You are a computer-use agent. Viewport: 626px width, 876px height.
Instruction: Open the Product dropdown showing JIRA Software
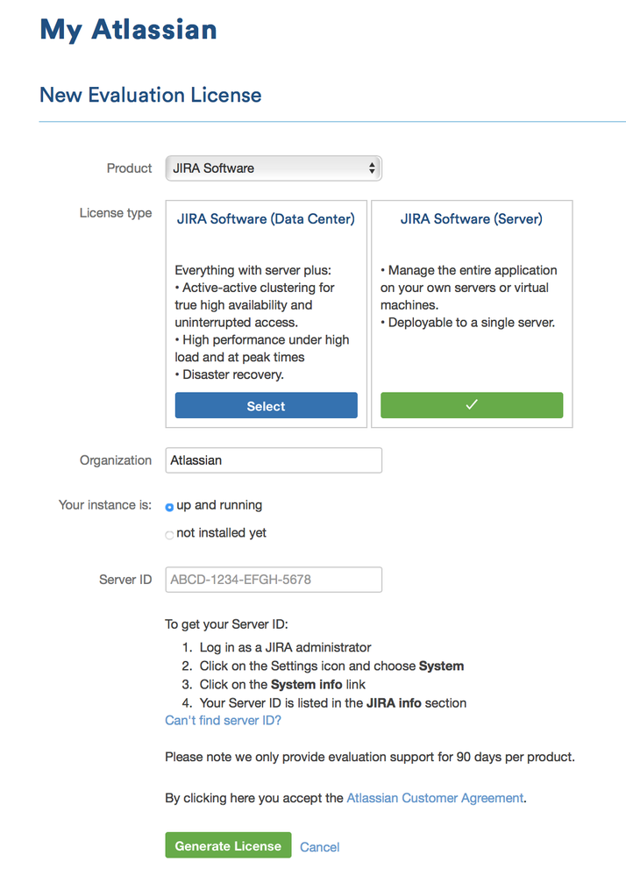coord(274,168)
